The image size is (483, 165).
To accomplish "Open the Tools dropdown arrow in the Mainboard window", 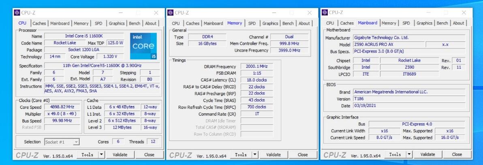I will coord(409,154).
